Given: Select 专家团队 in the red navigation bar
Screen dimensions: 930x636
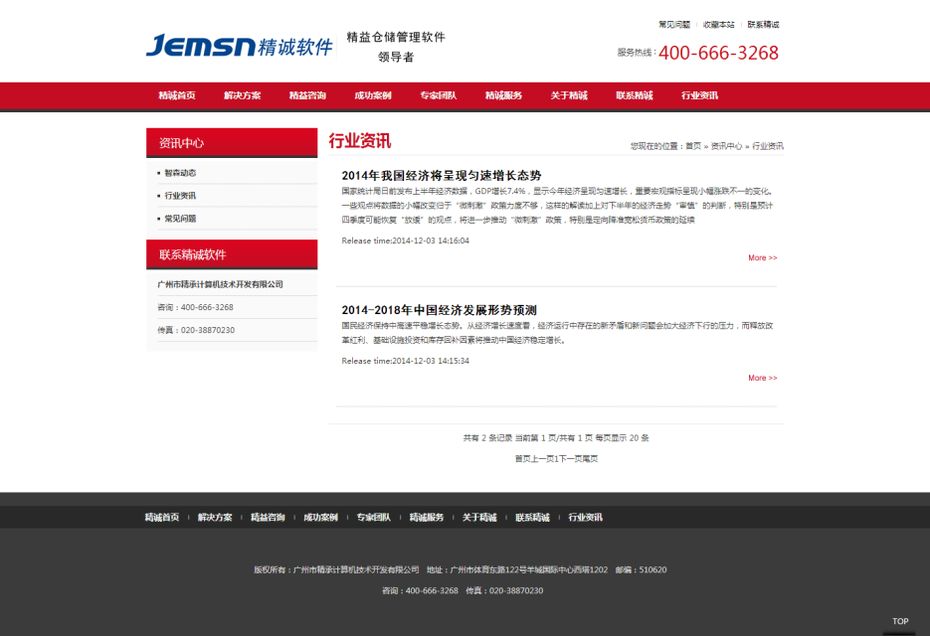Looking at the screenshot, I should pos(438,95).
